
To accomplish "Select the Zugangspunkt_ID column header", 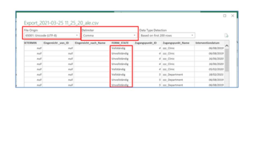I will [145, 43].
